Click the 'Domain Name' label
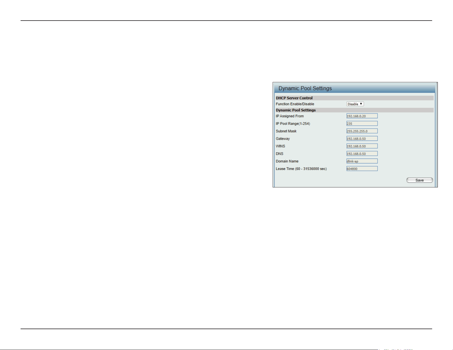This screenshot has height=350, width=453. 287,161
